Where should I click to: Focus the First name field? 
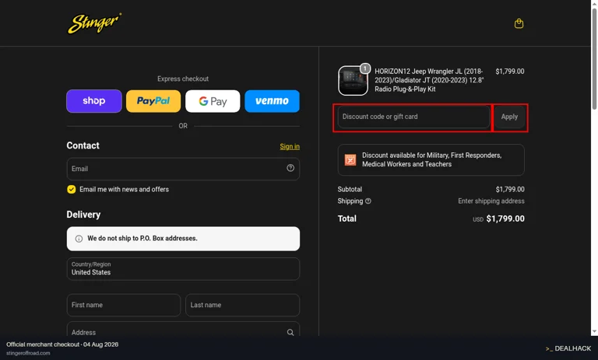point(124,305)
